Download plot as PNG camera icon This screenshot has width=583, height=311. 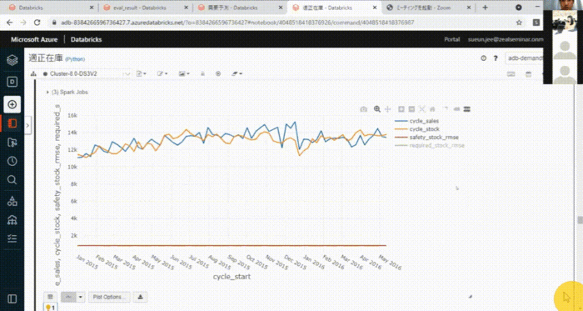tap(364, 109)
